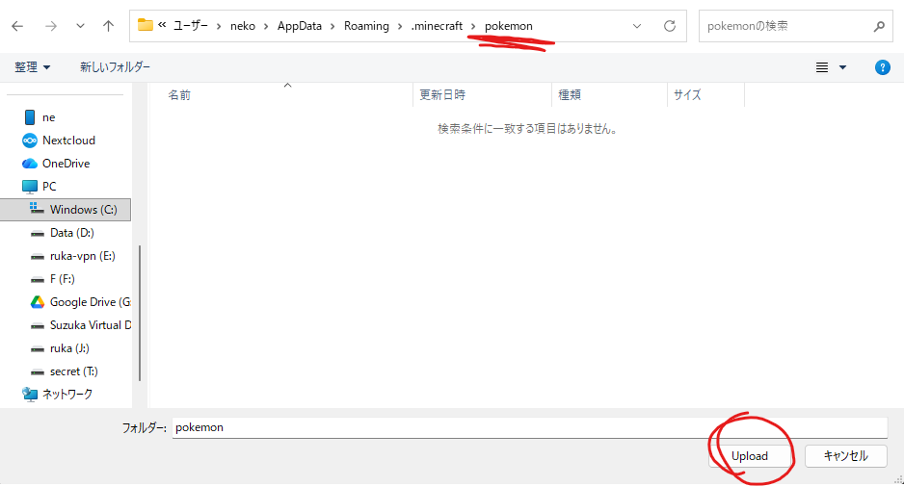Expand the view options dropdown arrow
The width and height of the screenshot is (904, 486).
click(843, 67)
